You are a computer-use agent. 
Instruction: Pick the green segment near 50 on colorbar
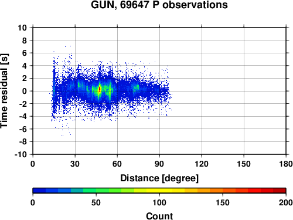point(96,191)
